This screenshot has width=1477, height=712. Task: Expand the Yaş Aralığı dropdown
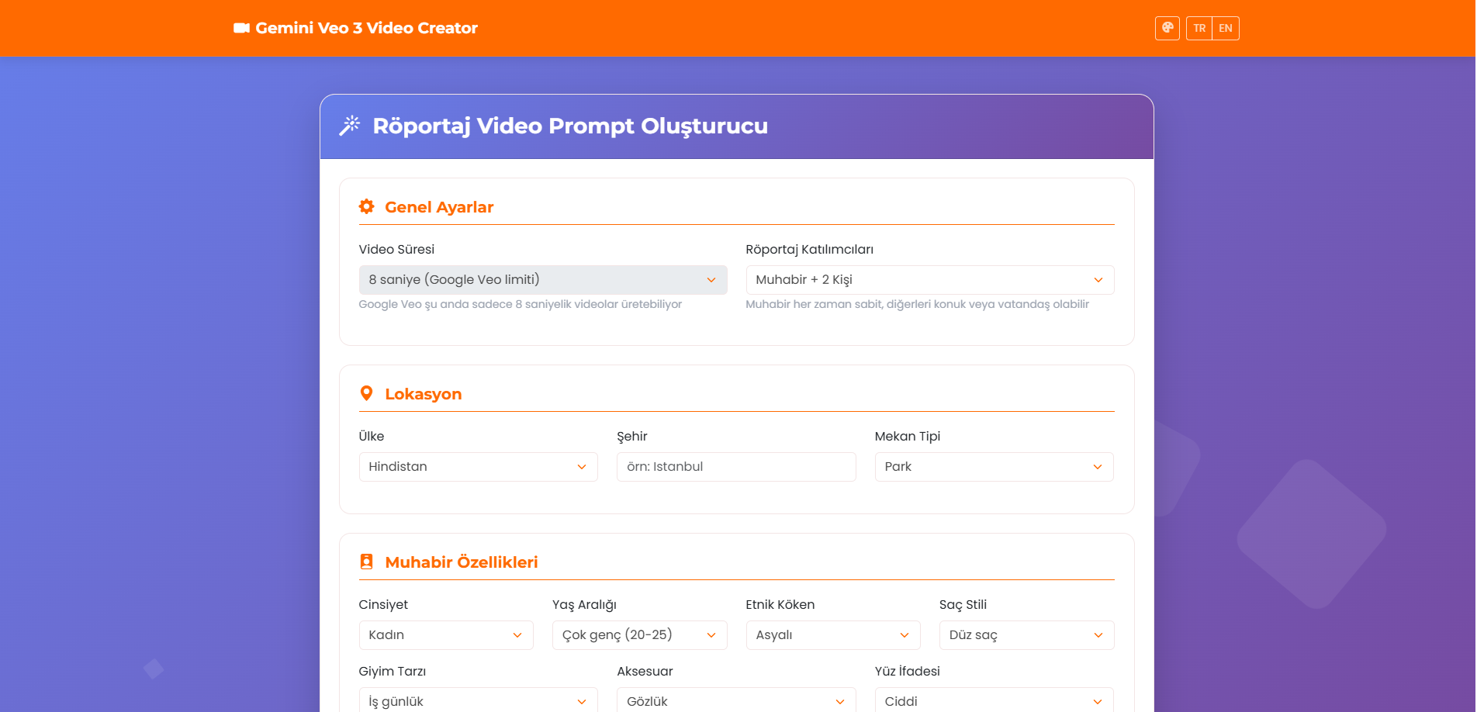point(640,635)
